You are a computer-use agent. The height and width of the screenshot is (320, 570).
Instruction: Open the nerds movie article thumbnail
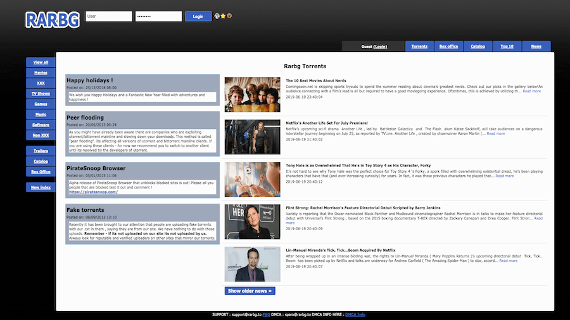[252, 94]
